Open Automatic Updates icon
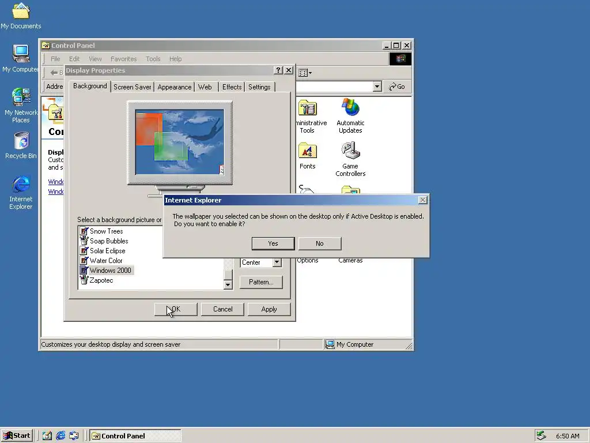The image size is (590, 443). (x=350, y=116)
